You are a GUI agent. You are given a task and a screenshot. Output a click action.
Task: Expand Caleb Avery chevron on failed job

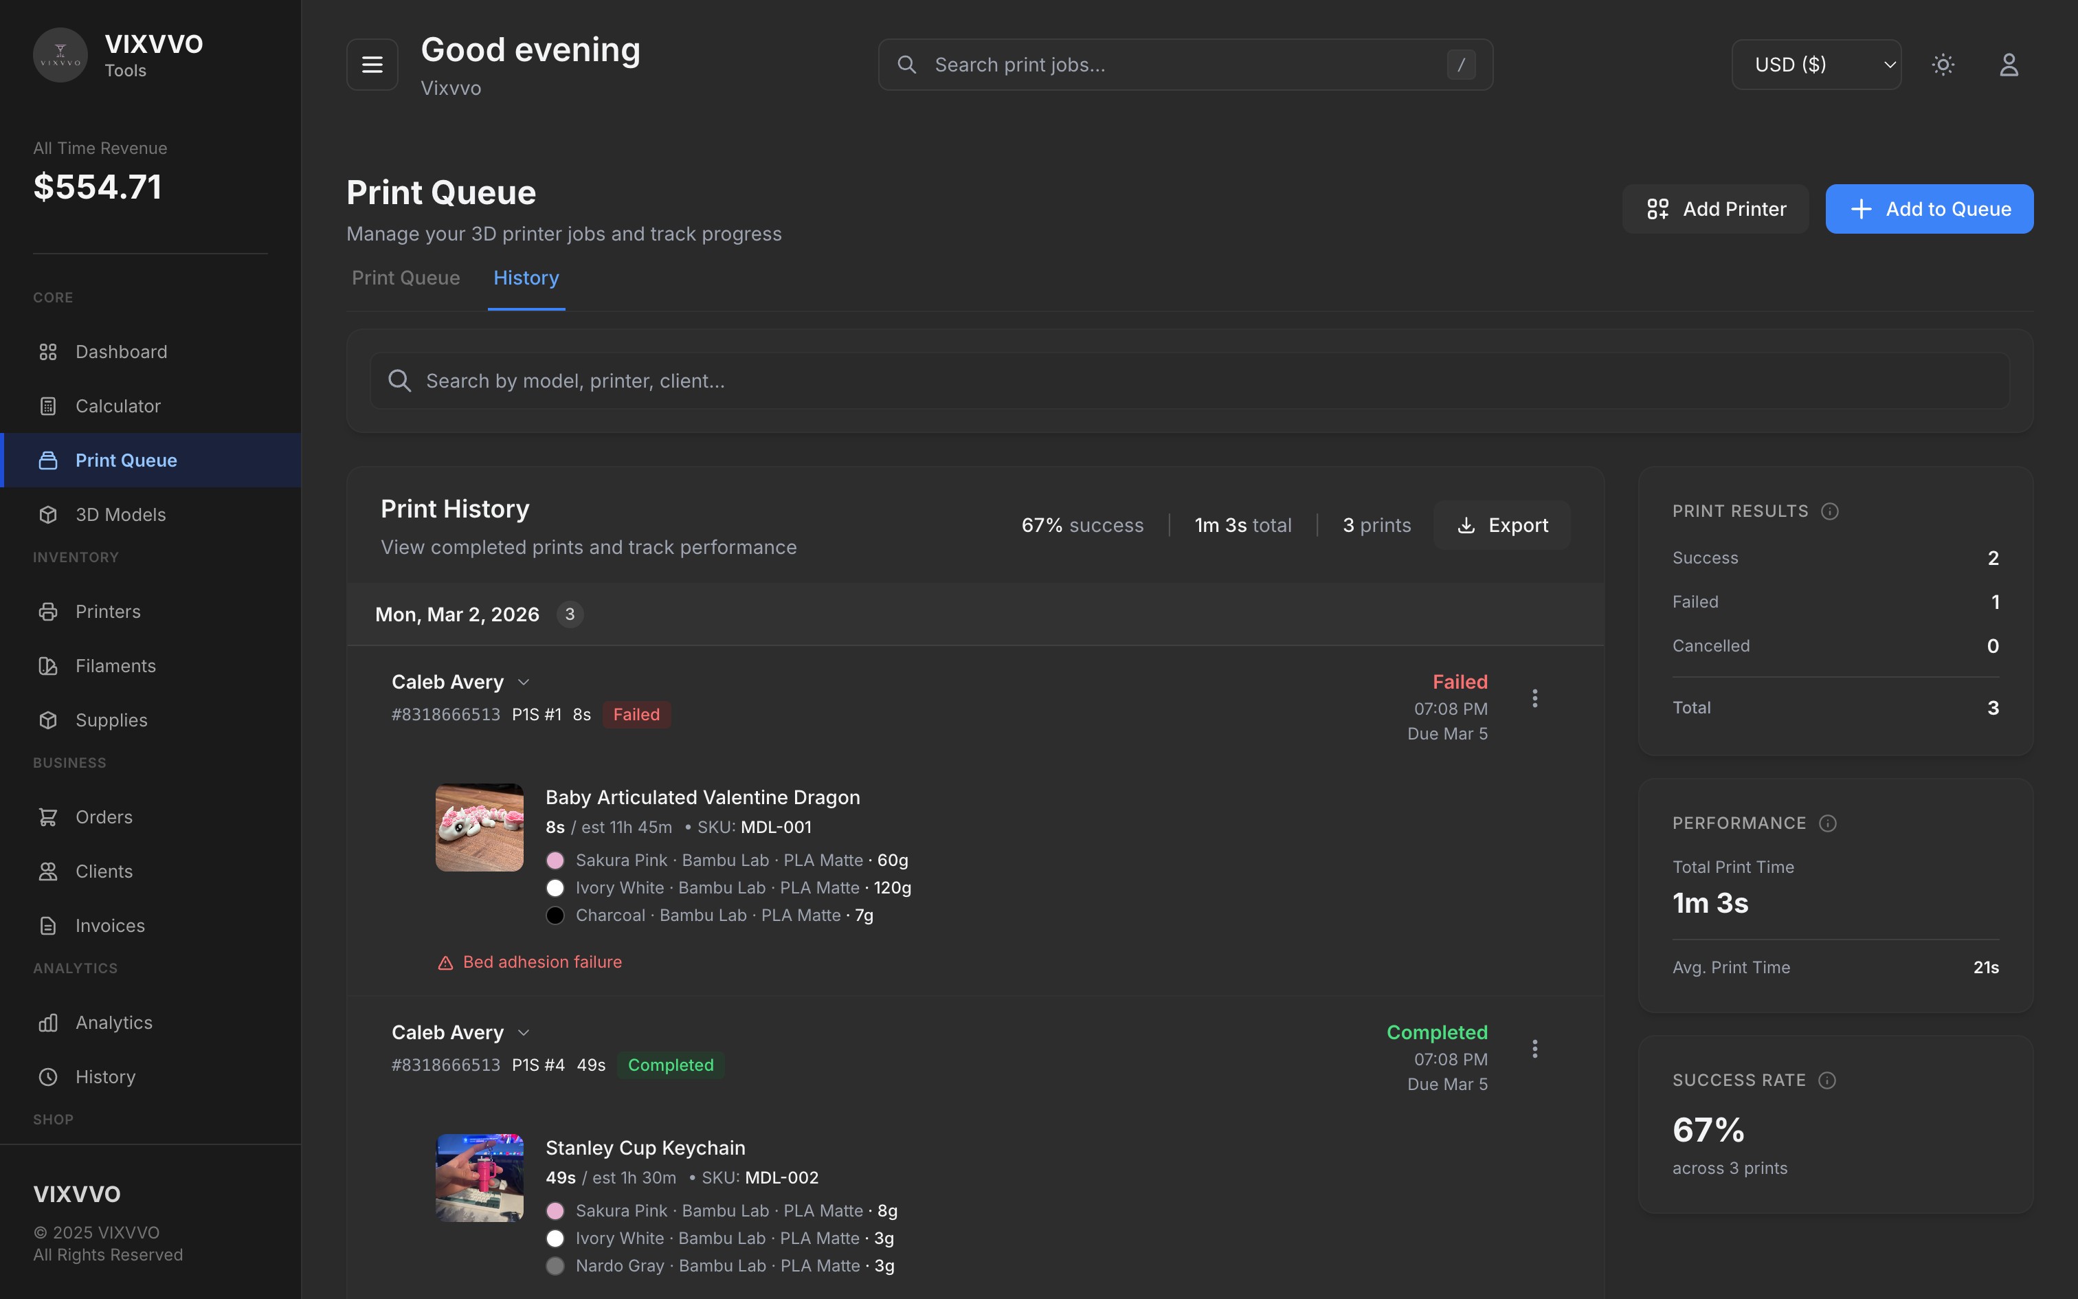(524, 682)
